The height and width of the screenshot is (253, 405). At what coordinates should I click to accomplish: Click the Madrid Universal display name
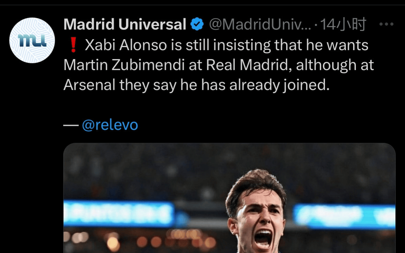[125, 25]
